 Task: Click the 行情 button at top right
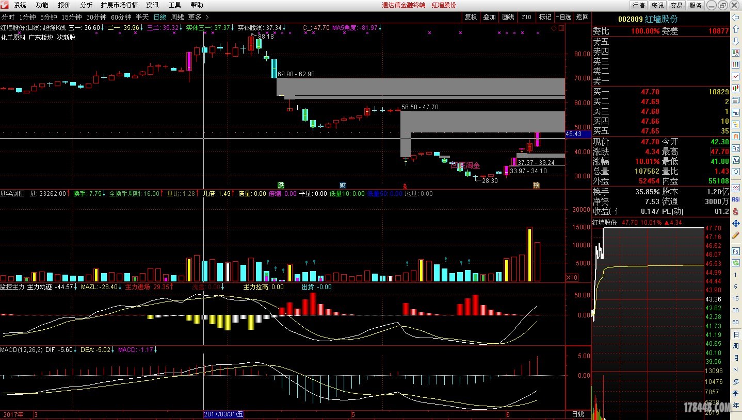(639, 5)
